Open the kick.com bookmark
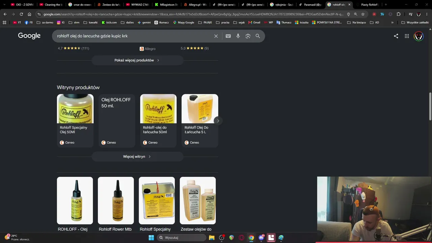The height and width of the screenshot is (243, 432). (x=109, y=22)
